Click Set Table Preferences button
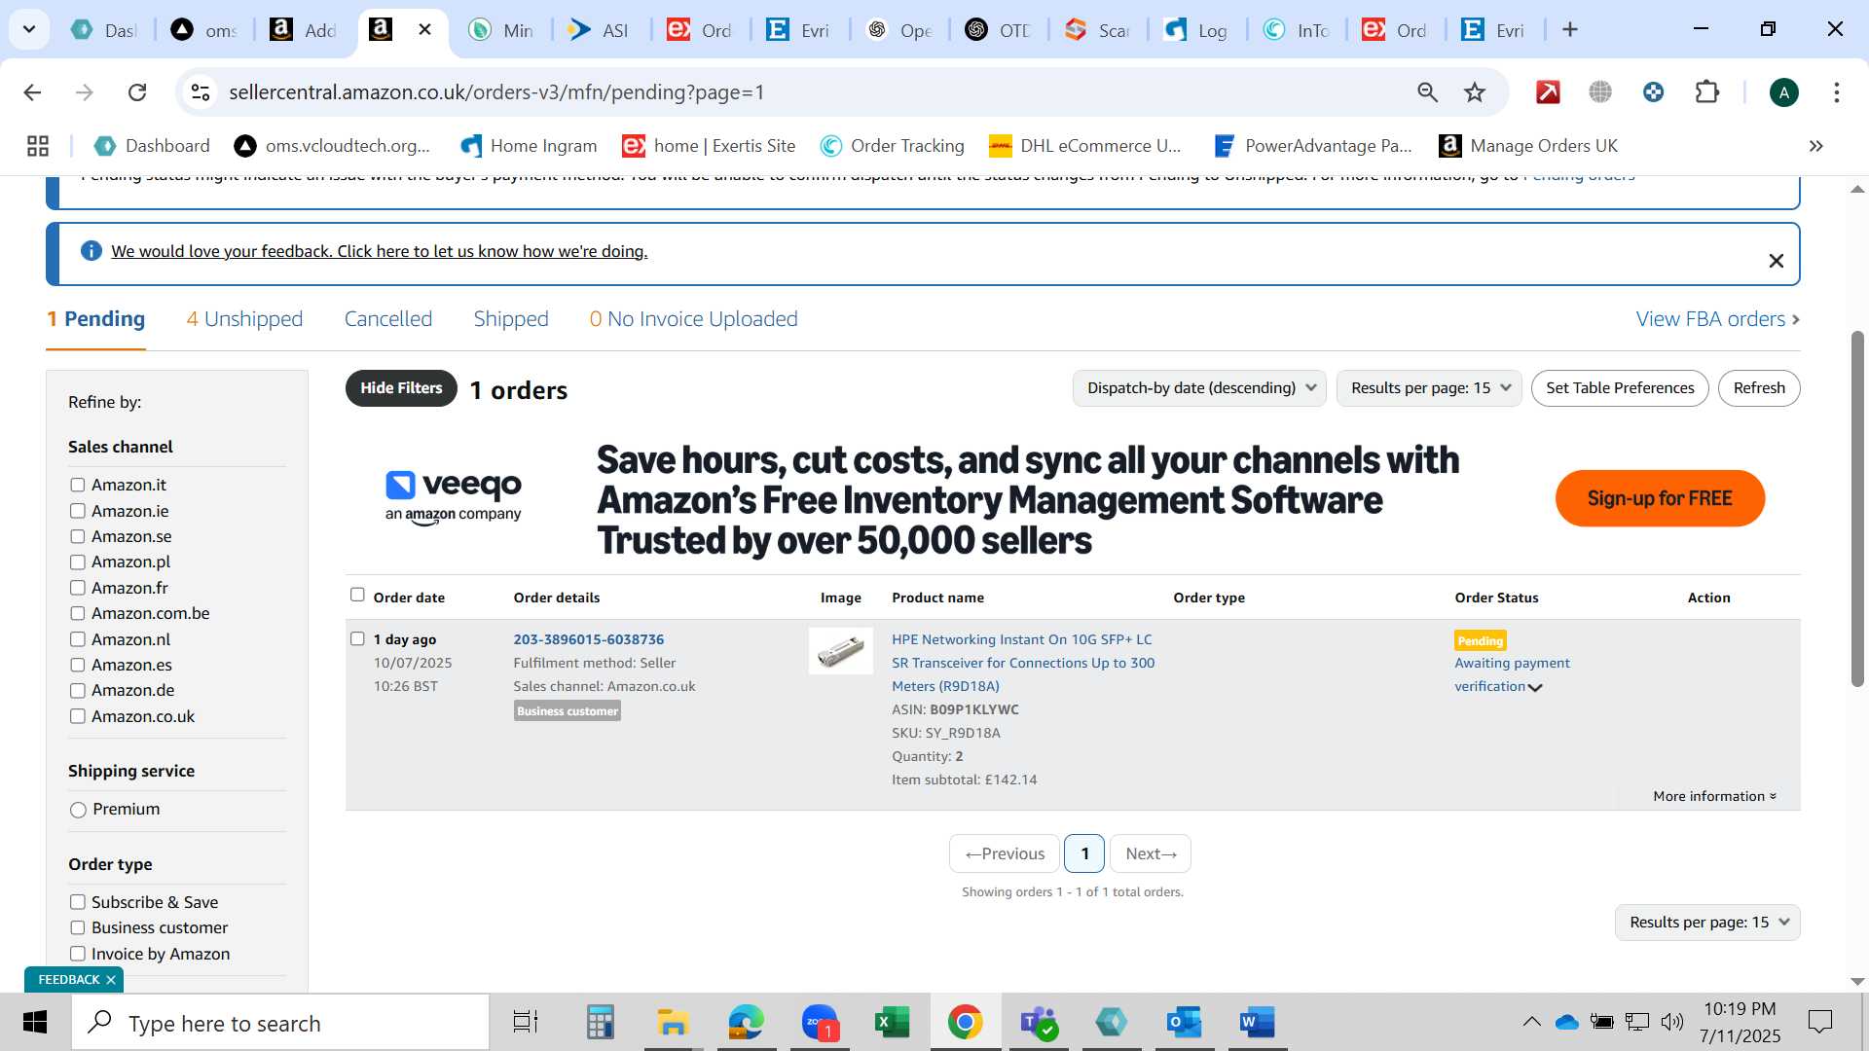This screenshot has width=1869, height=1051. click(1620, 388)
